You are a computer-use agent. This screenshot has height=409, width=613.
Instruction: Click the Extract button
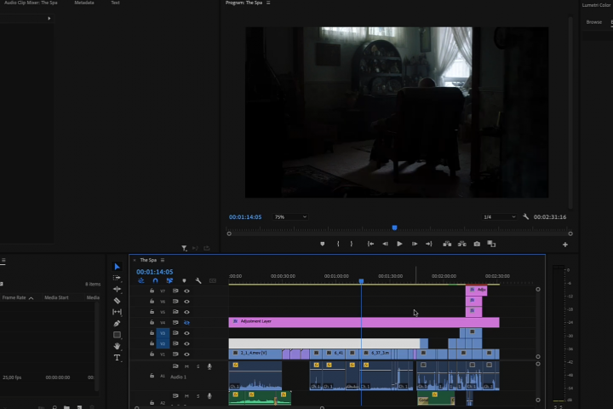(462, 244)
